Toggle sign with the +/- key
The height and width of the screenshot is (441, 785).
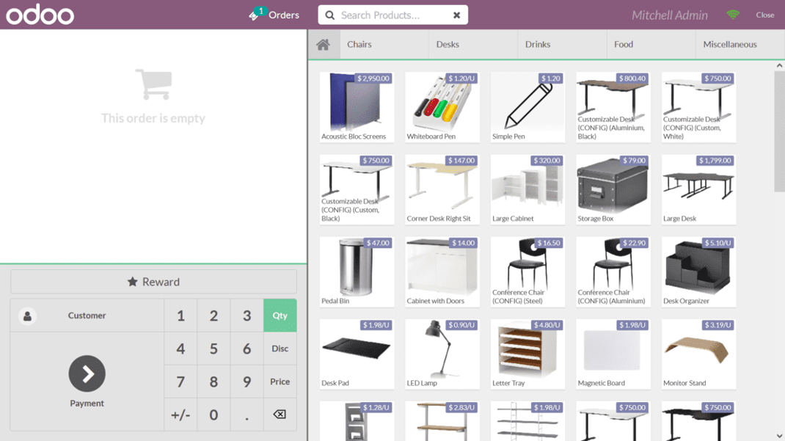[x=180, y=415]
